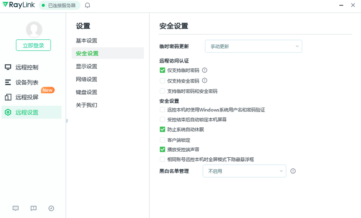Disable 防止系统自动休眠
This screenshot has height=218, width=361.
[162, 129]
